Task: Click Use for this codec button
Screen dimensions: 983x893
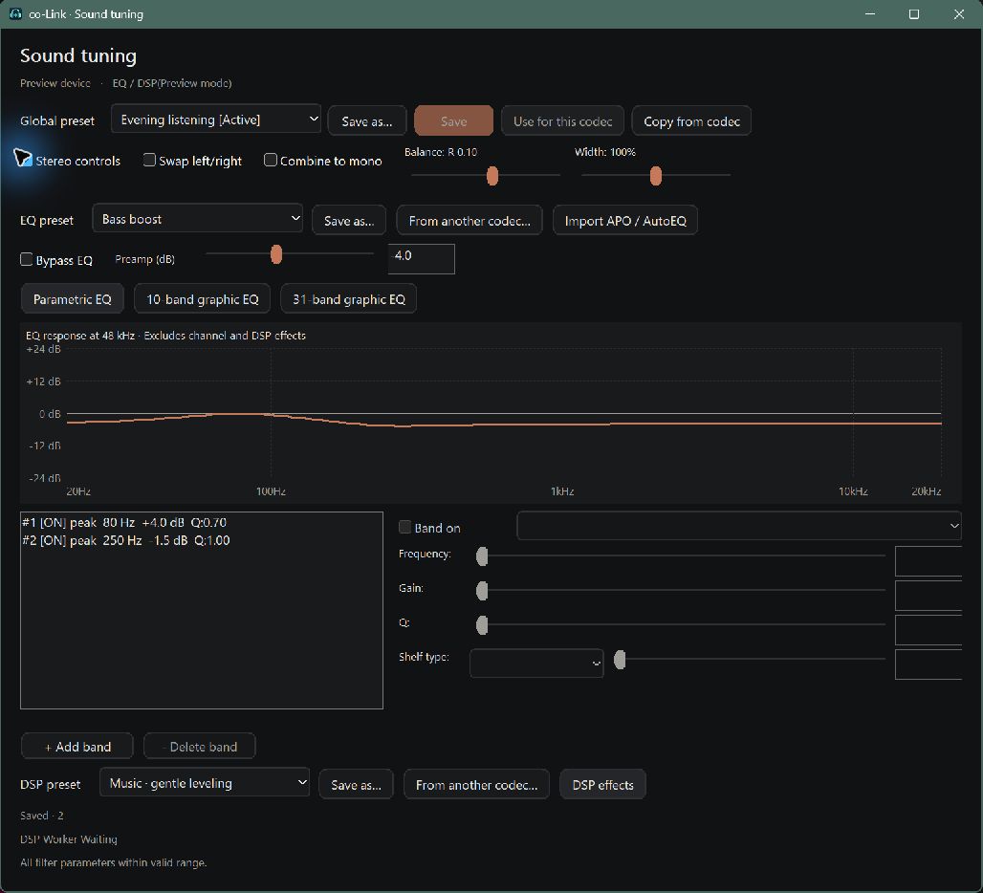Action: pyautogui.click(x=562, y=120)
